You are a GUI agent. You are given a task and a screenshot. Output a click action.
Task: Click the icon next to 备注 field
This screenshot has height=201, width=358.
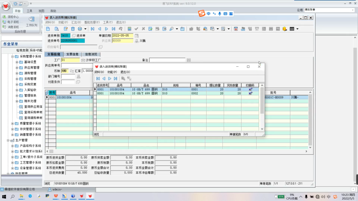(x=189, y=60)
